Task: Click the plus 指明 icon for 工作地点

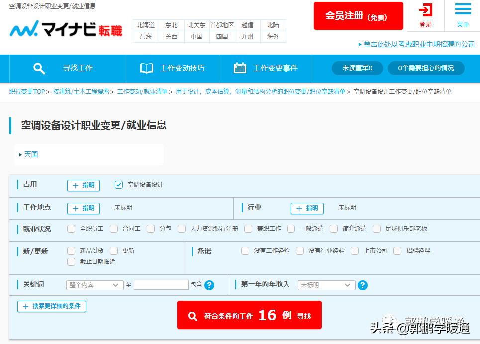Action: (x=83, y=208)
